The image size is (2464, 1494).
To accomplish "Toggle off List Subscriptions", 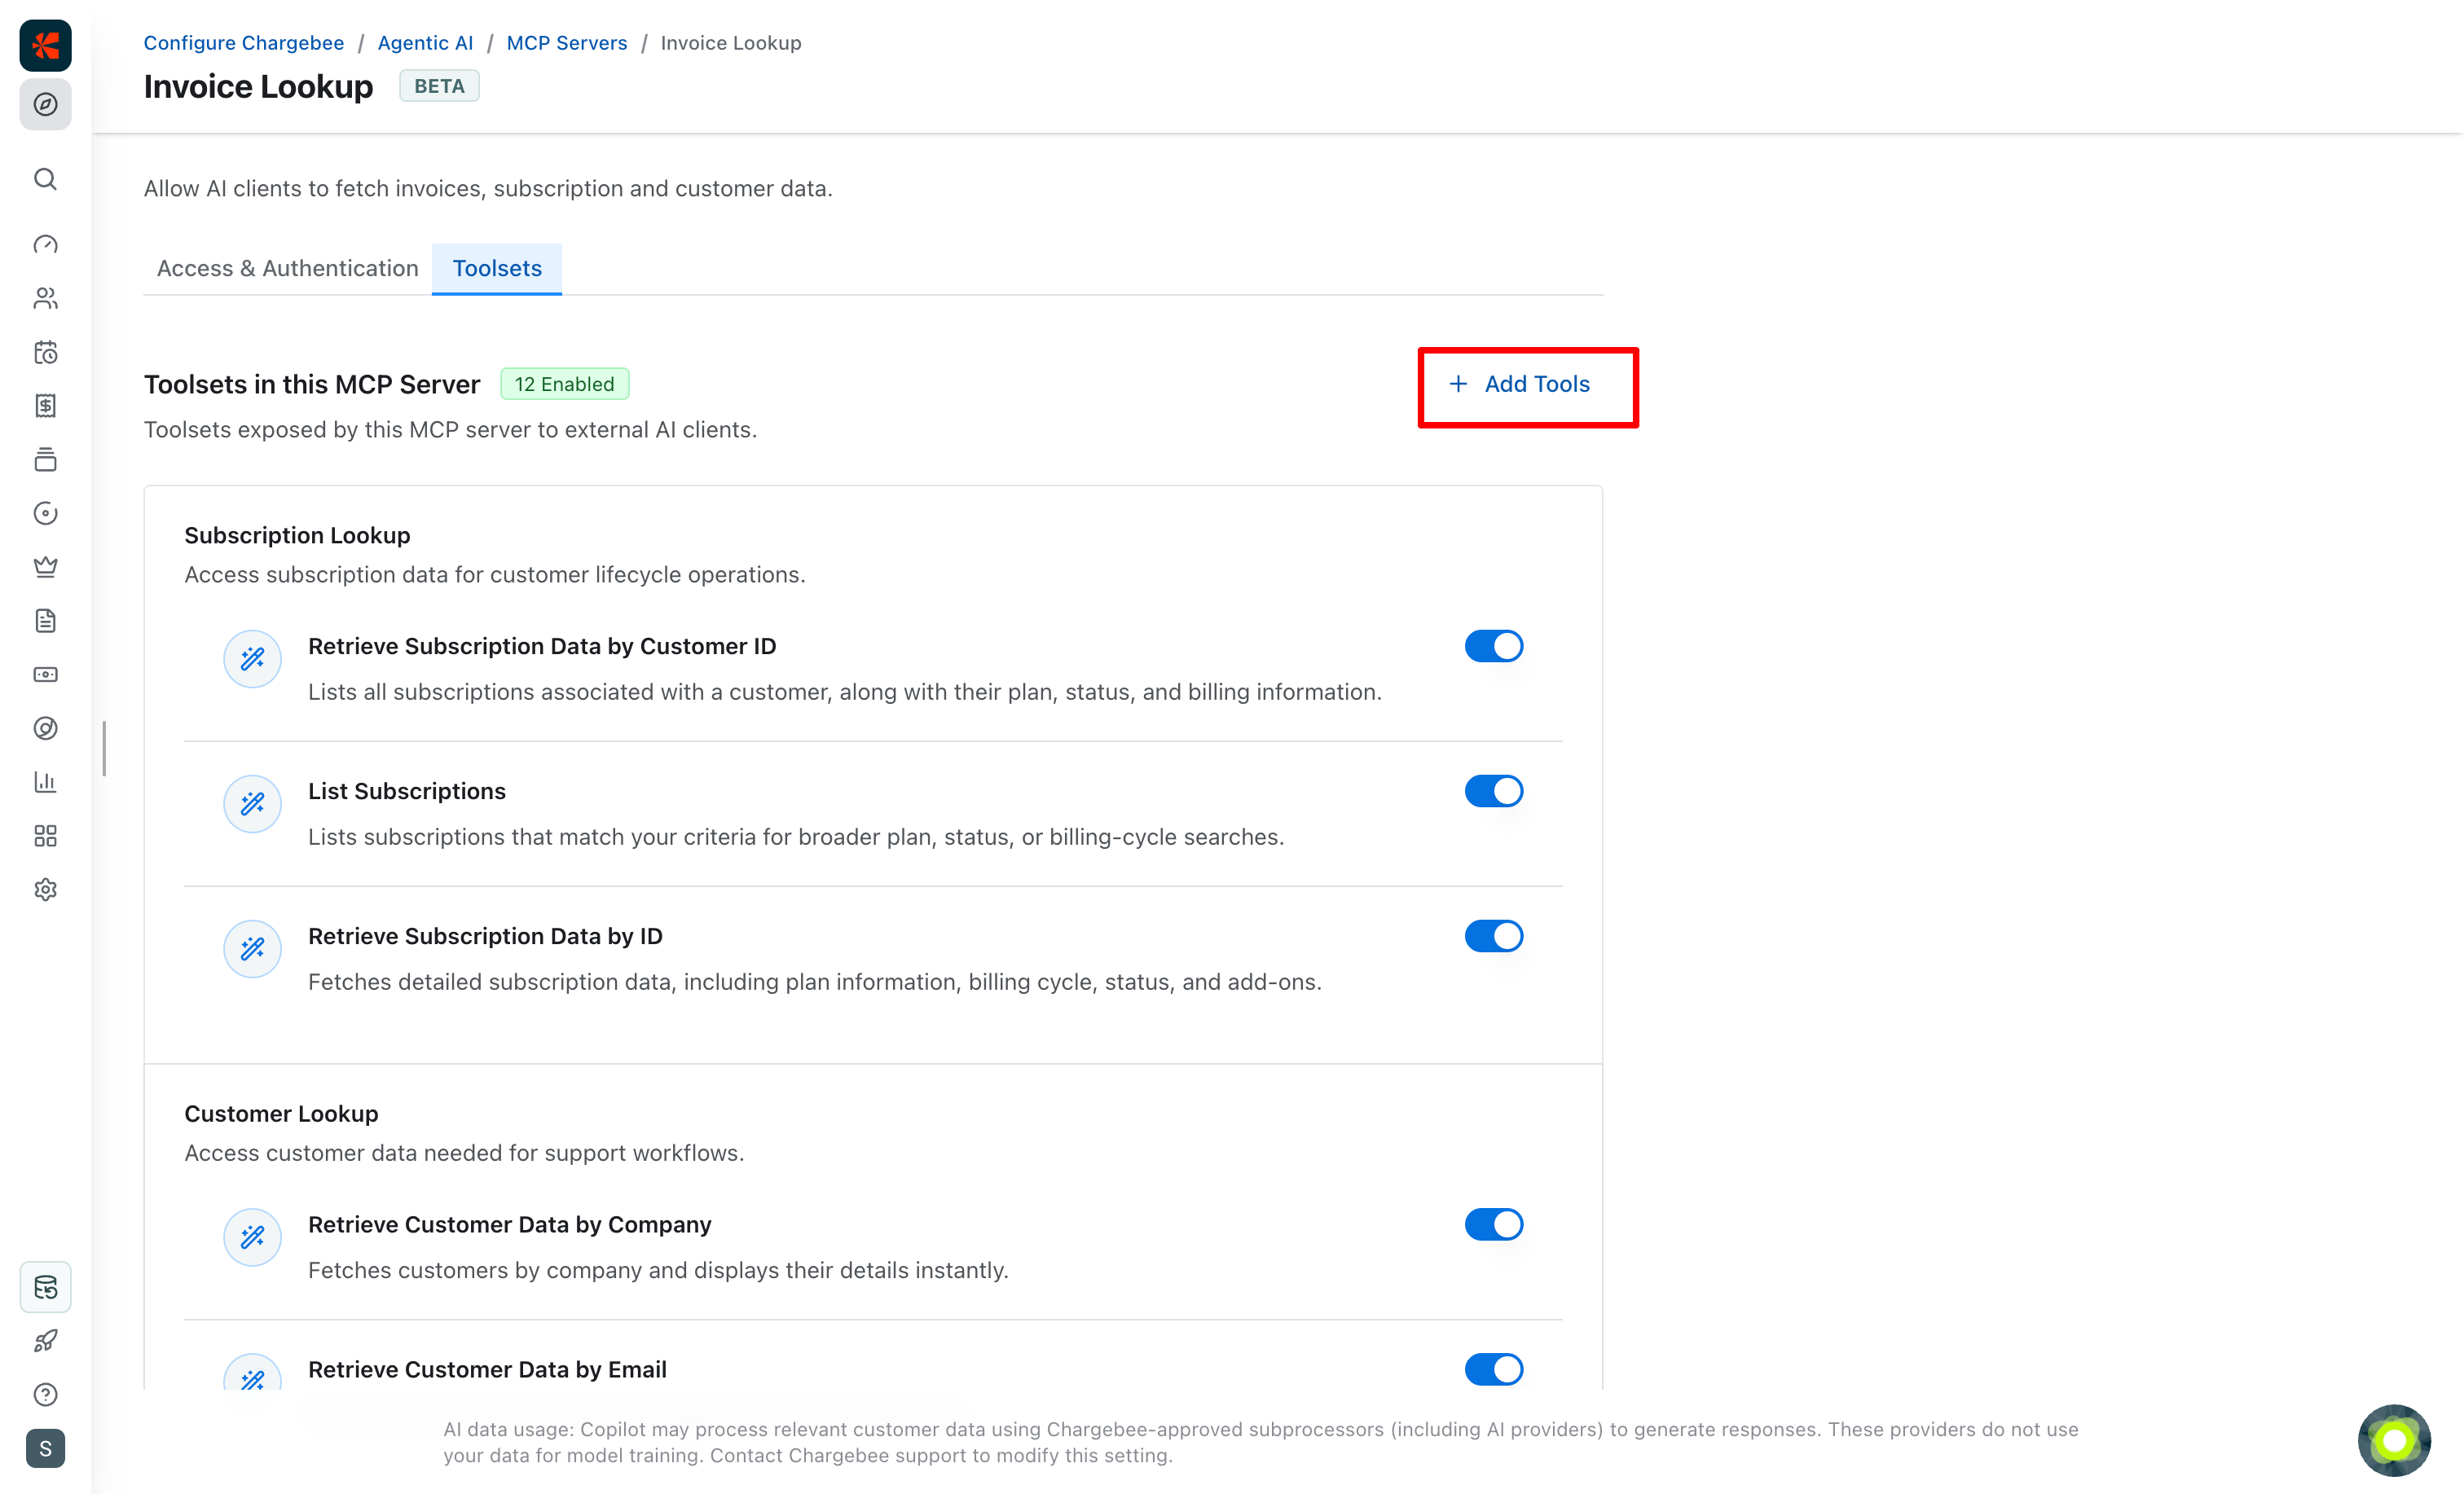I will click(x=1494, y=791).
